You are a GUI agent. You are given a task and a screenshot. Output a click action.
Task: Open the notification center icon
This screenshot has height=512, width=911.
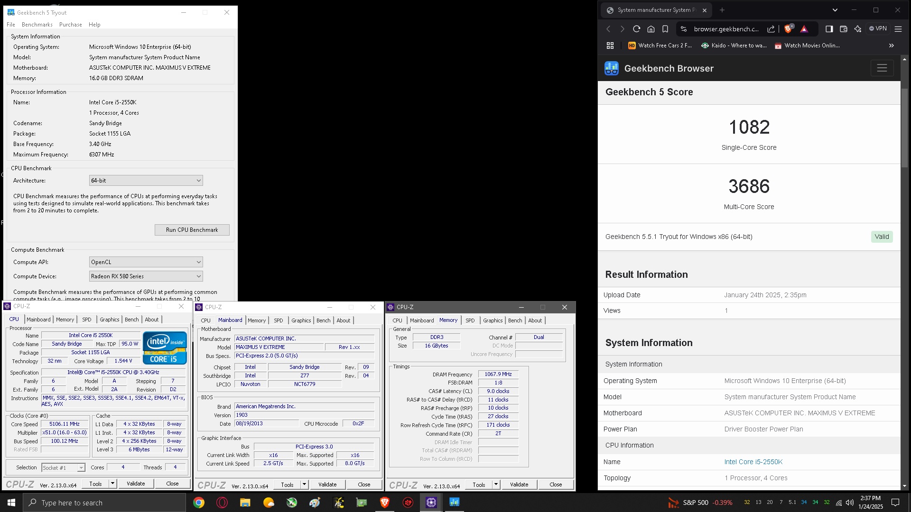[895, 503]
